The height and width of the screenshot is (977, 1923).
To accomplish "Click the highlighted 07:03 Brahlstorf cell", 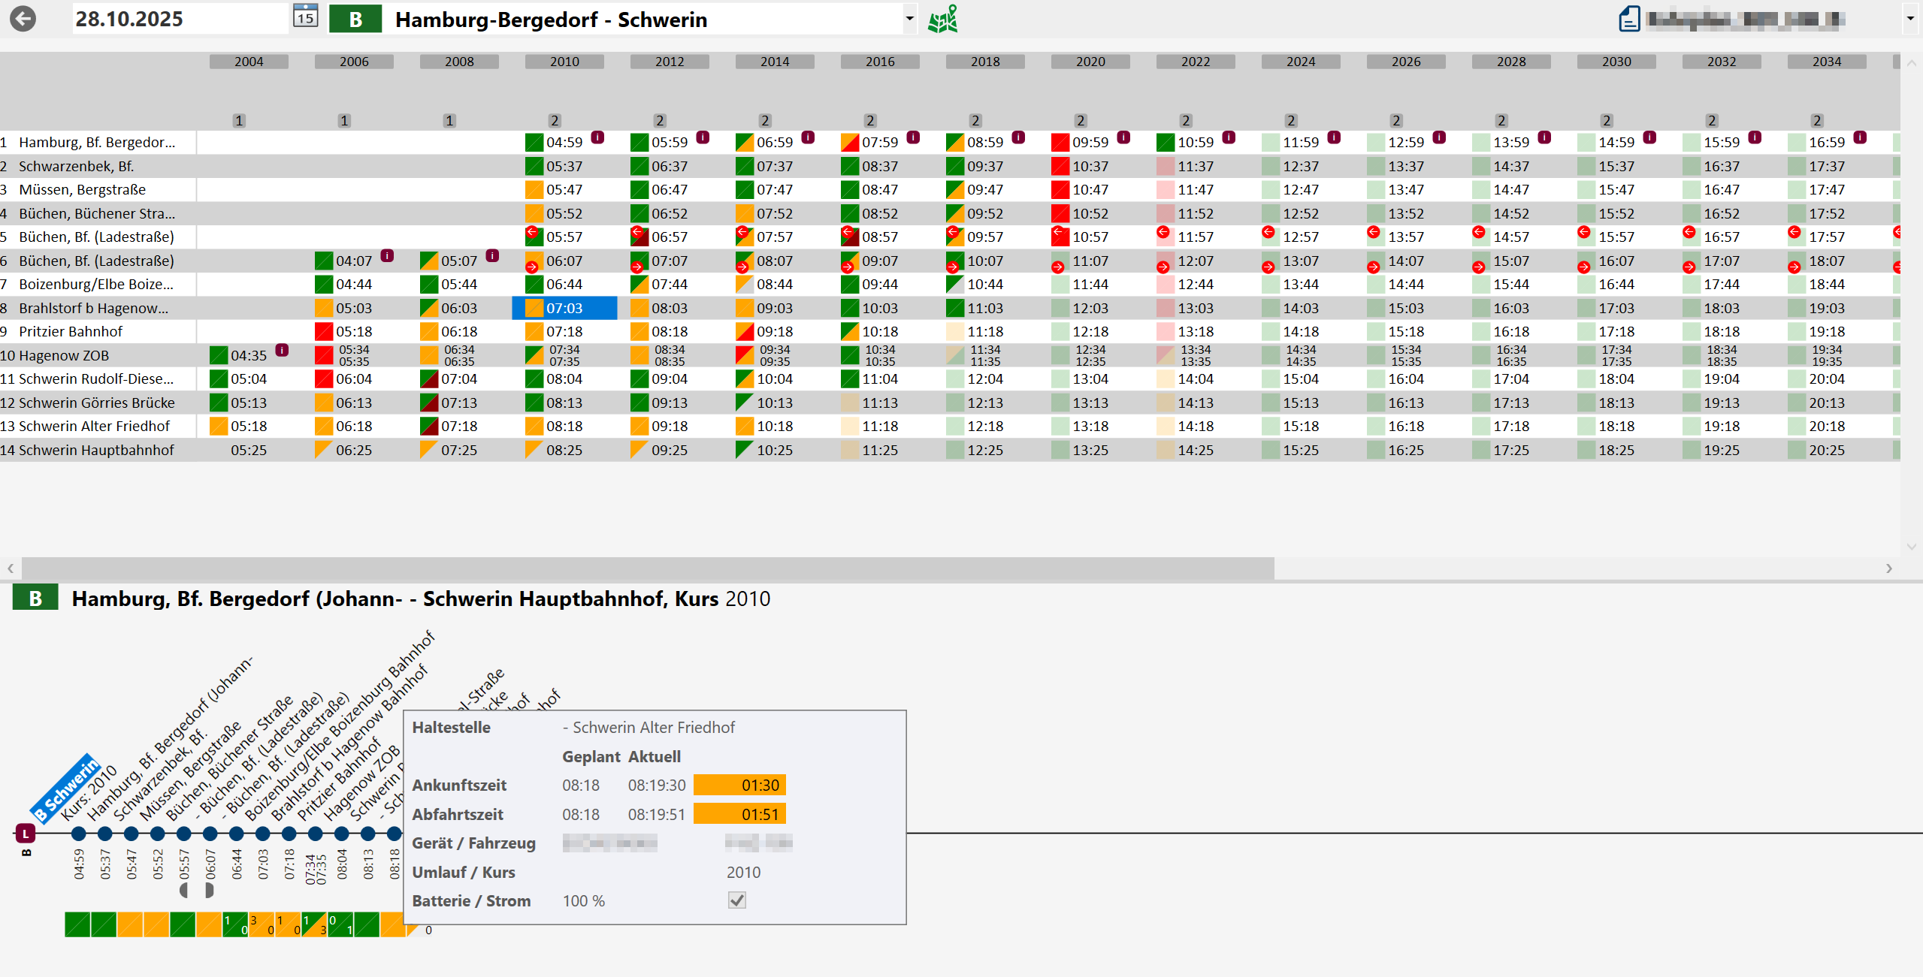I will [x=564, y=308].
